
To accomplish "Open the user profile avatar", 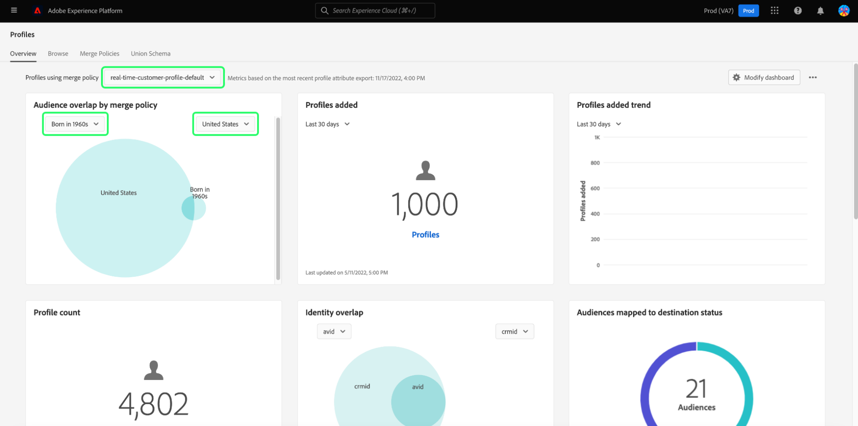I will click(844, 10).
